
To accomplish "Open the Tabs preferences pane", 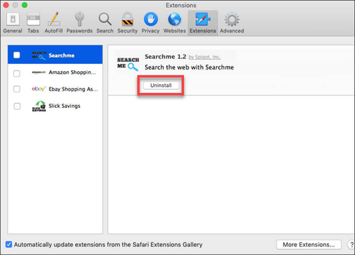I will 33,23.
